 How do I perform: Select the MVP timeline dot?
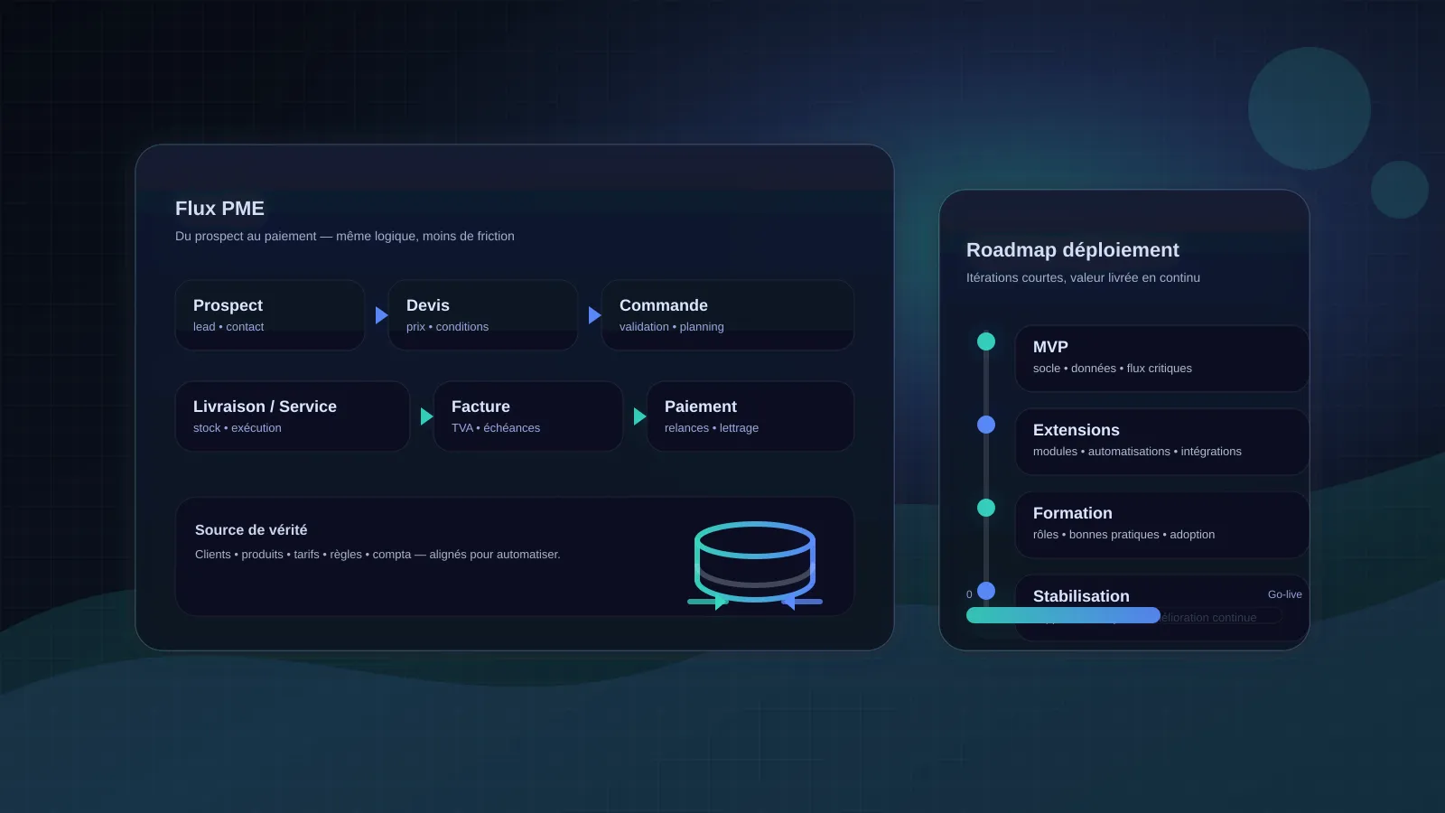pyautogui.click(x=986, y=341)
